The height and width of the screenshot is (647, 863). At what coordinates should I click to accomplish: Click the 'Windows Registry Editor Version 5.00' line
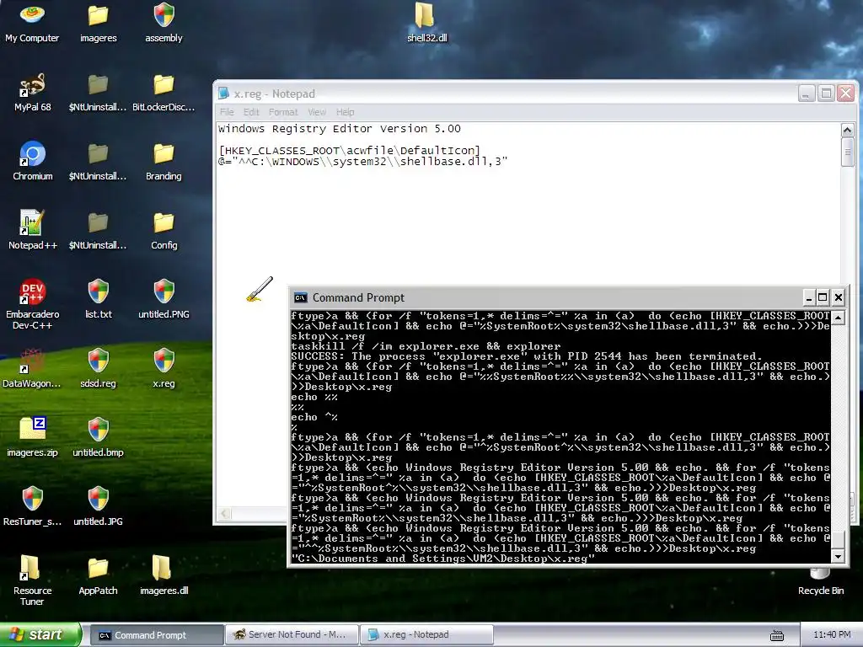pos(340,129)
